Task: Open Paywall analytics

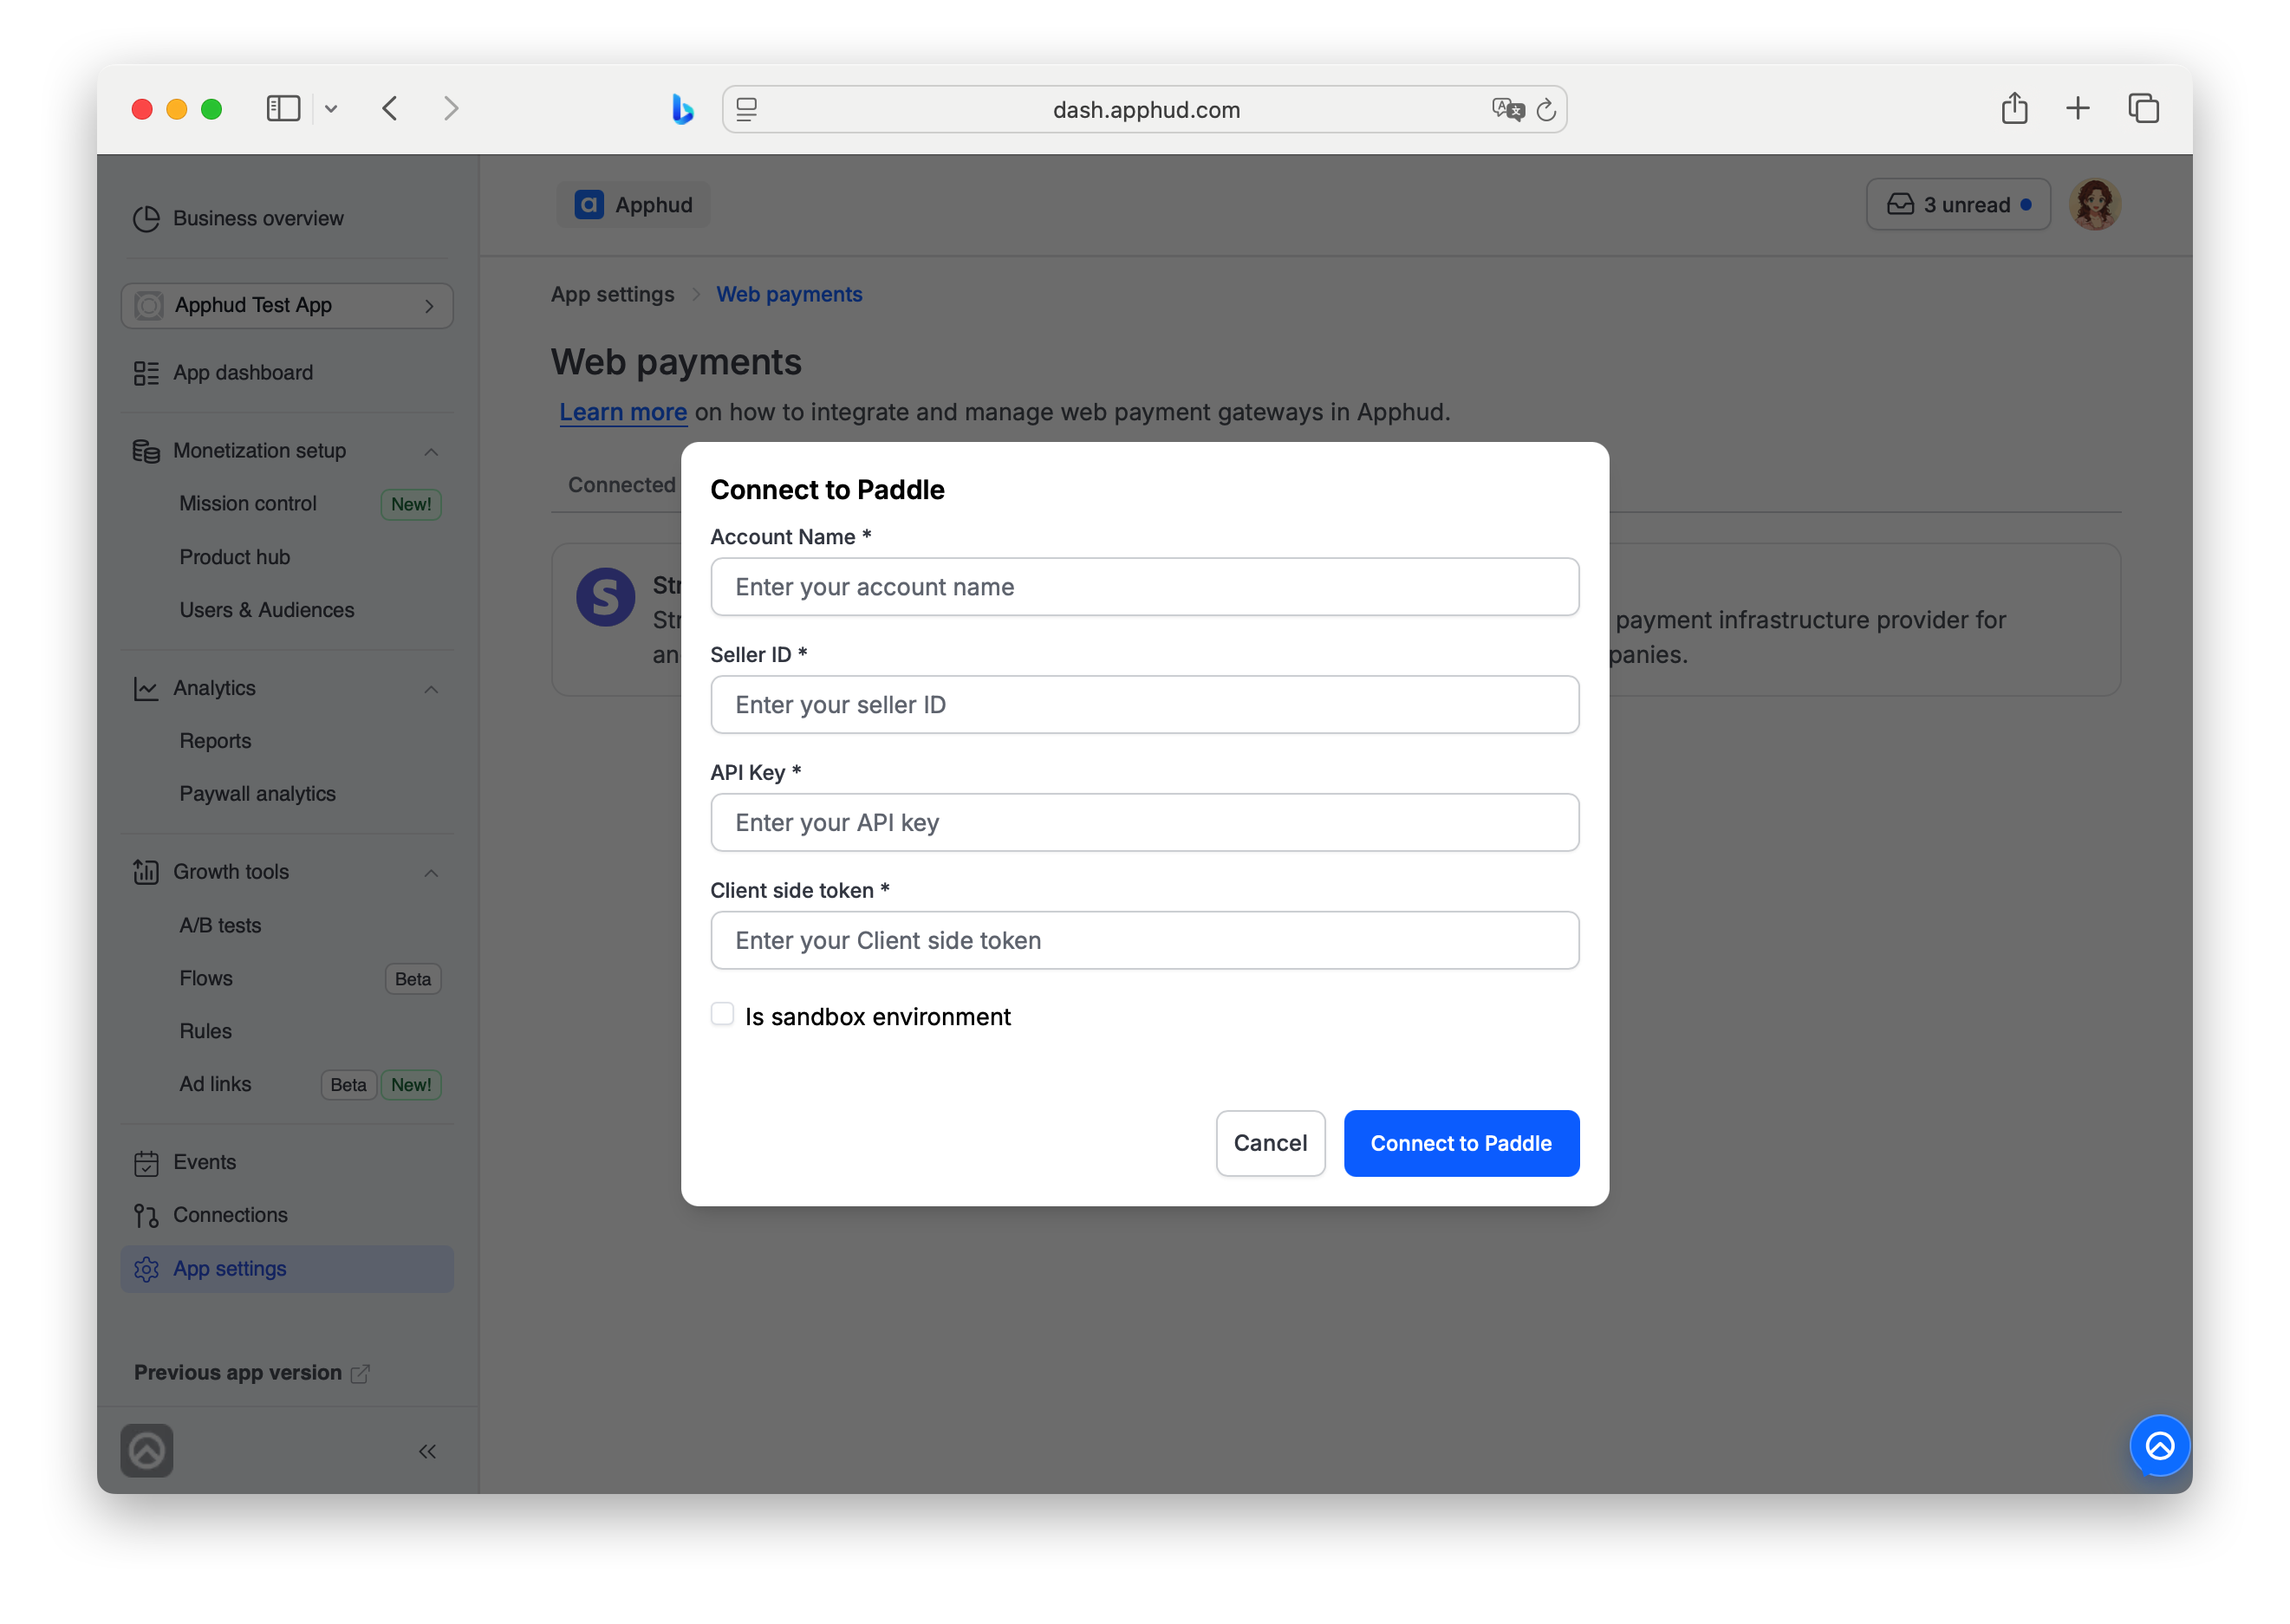Action: pyautogui.click(x=257, y=793)
